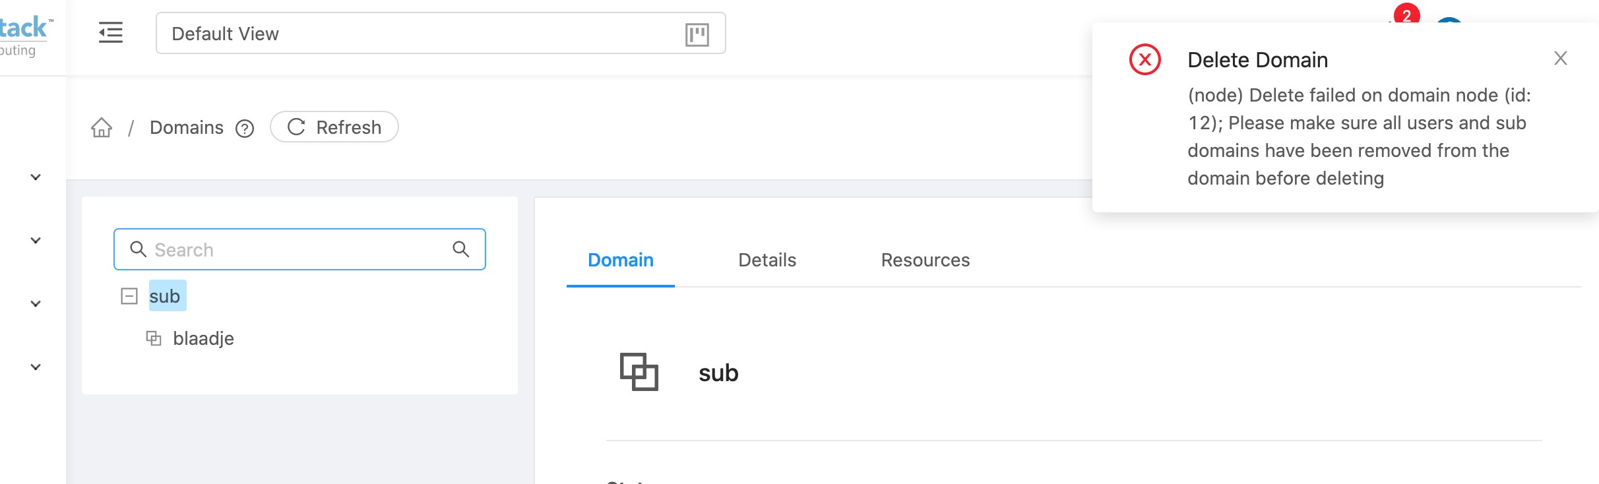1599x484 pixels.
Task: Click the Refresh button
Action: [334, 127]
